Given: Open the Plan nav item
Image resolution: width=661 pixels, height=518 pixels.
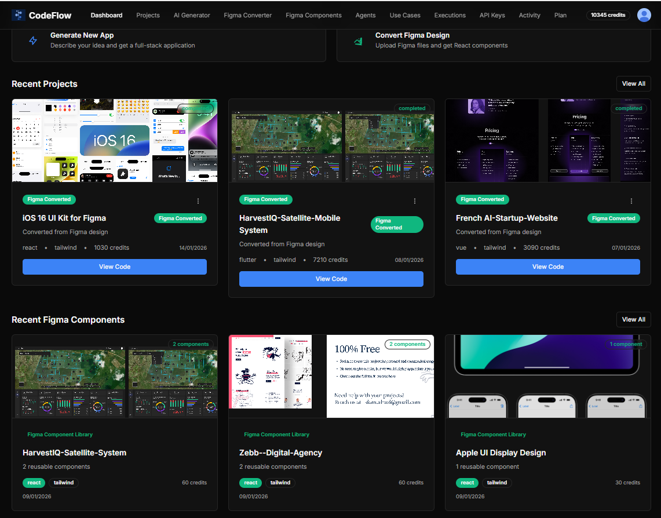Looking at the screenshot, I should [560, 15].
